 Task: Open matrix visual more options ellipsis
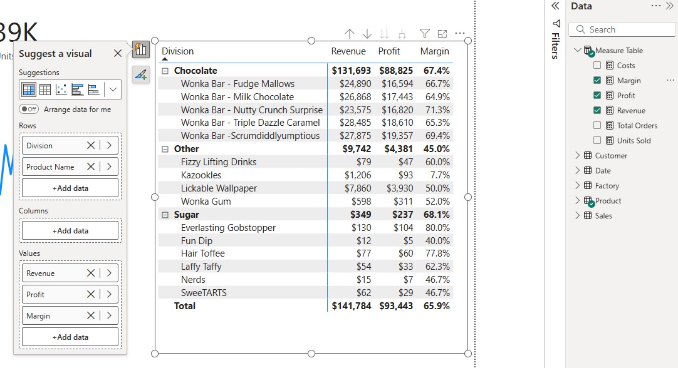pos(460,33)
